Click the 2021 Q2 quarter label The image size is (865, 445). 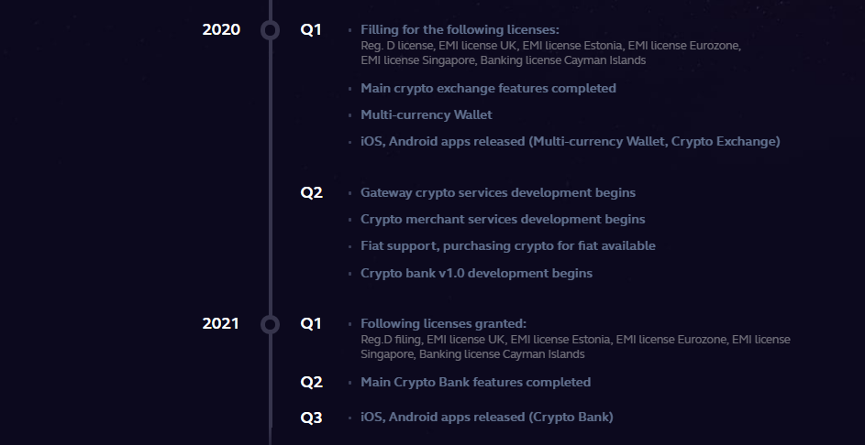pos(311,382)
